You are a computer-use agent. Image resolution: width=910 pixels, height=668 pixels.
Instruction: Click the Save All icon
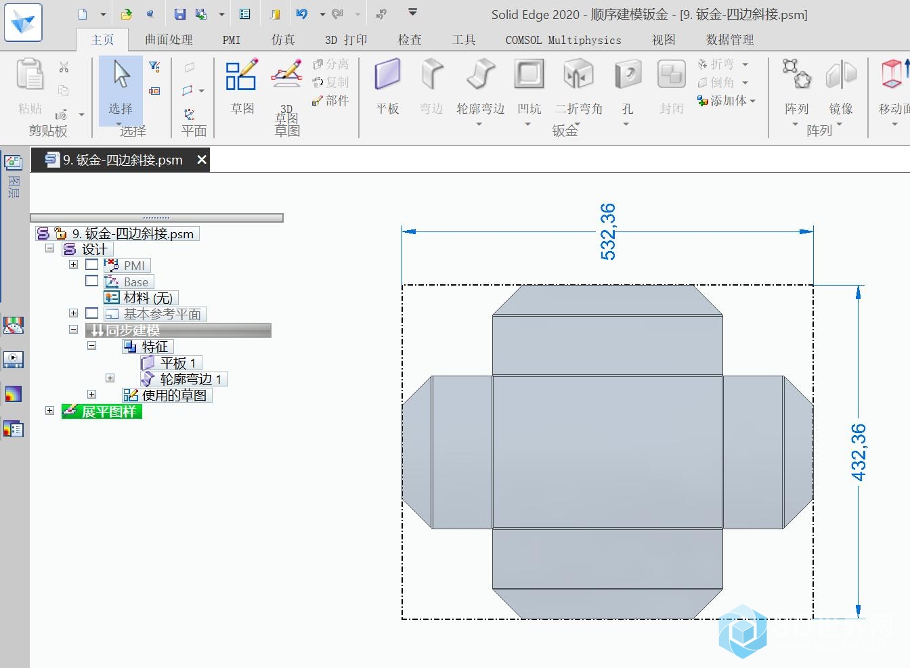pyautogui.click(x=201, y=14)
